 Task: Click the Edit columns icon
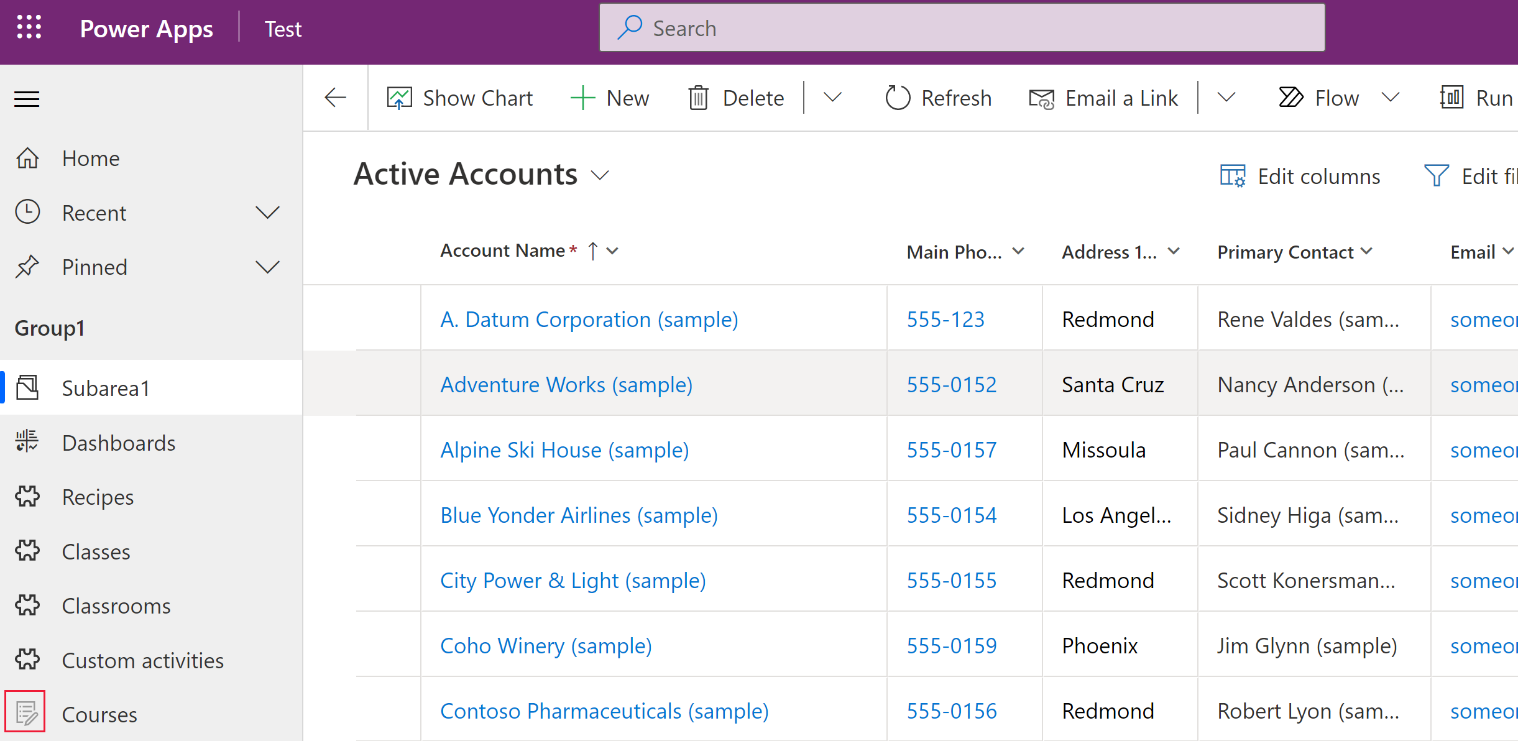[x=1235, y=177]
